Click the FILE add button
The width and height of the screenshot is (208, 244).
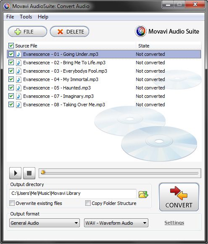click(x=27, y=31)
